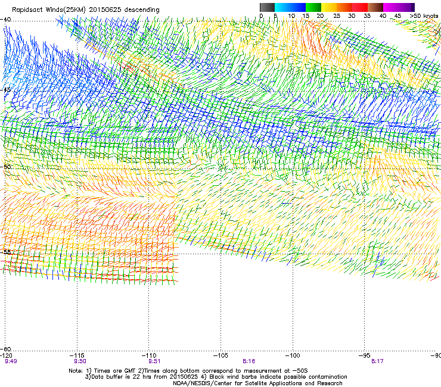
Task: Click the purple 9:51 pass time
Action: coord(154,361)
